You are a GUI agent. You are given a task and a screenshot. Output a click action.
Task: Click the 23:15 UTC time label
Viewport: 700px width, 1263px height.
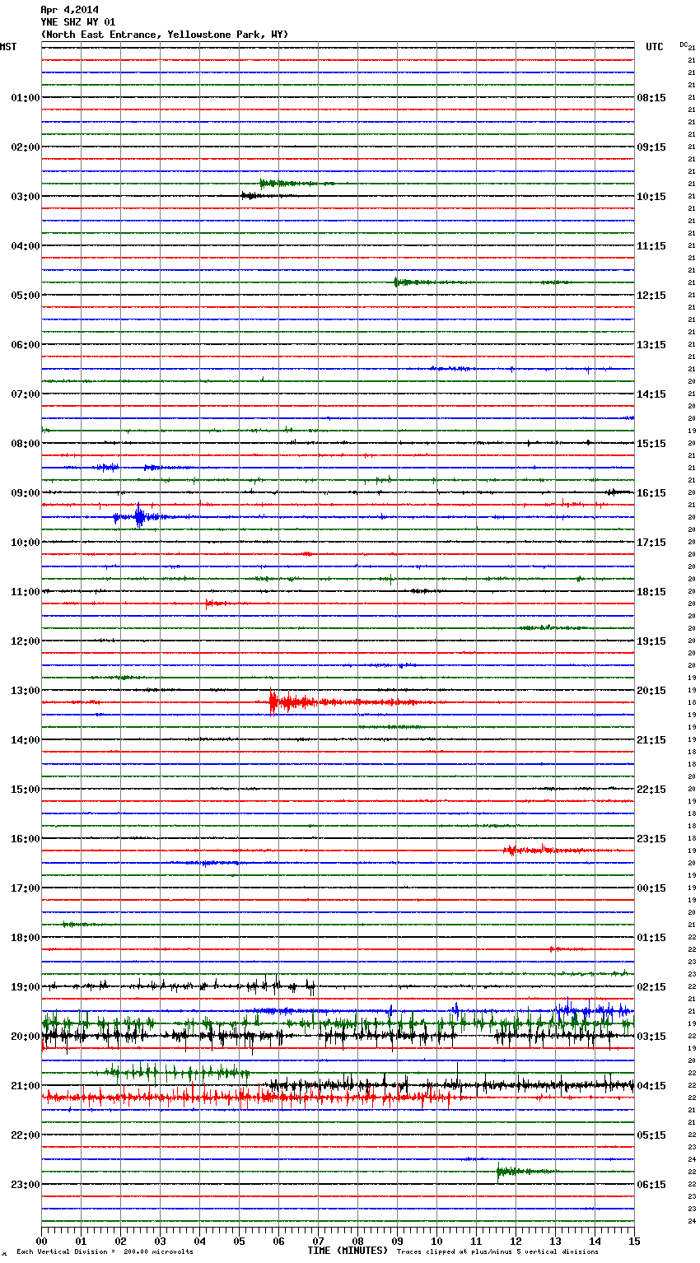click(651, 839)
